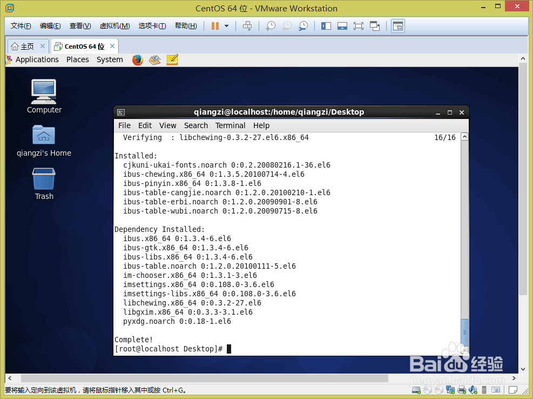Click the network adapter status icon
Image resolution: width=533 pixels, height=399 pixels.
coord(450,390)
